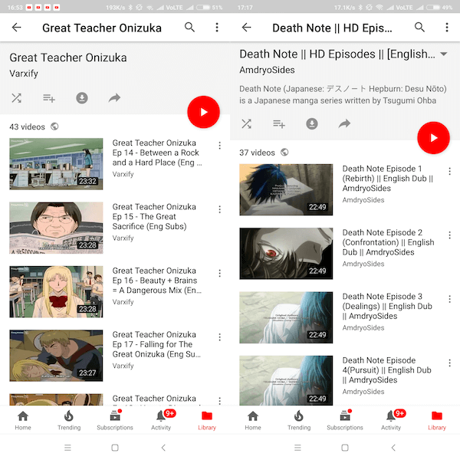This screenshot has width=460, height=460.
Task: Open options for Death Note Episode 1
Action: 449,171
